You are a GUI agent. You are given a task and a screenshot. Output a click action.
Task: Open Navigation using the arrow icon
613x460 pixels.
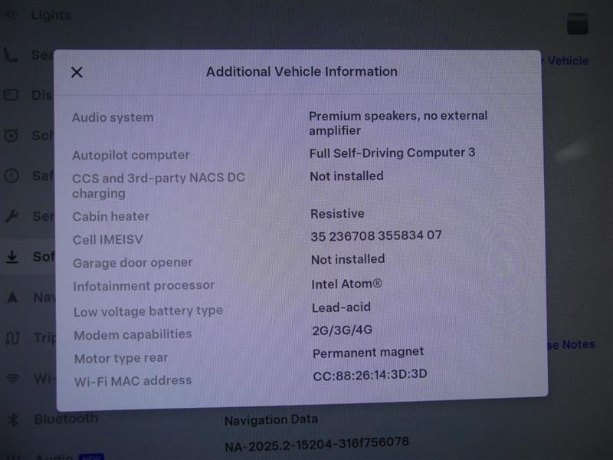pos(11,297)
